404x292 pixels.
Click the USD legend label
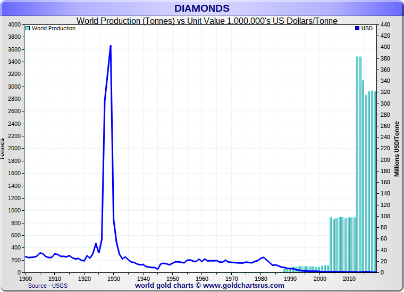[367, 28]
